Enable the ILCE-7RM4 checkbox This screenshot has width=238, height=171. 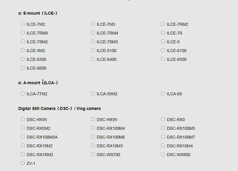point(93,33)
